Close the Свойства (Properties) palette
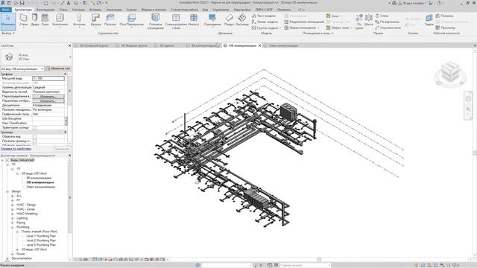This screenshot has width=477, height=268. 69,45
